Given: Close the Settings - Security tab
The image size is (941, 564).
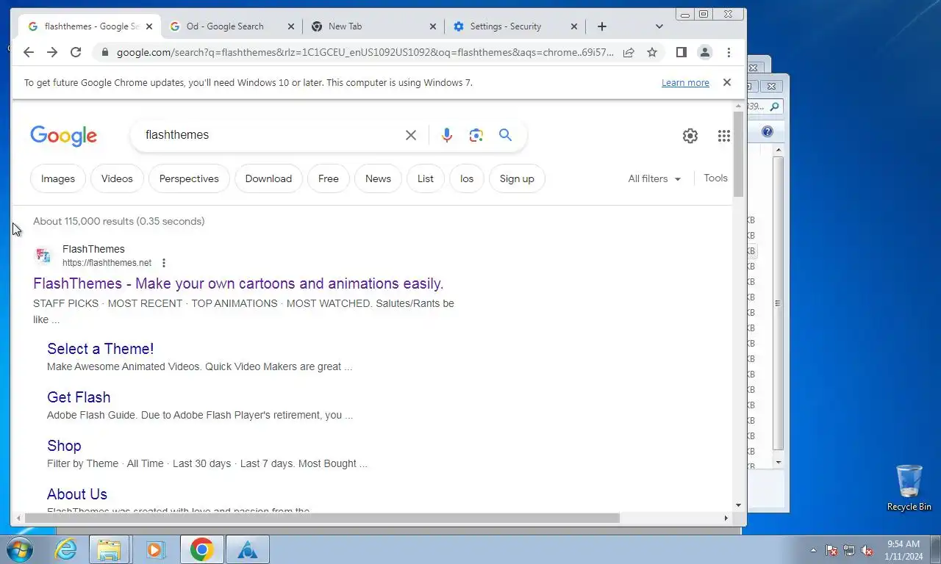Looking at the screenshot, I should point(574,26).
